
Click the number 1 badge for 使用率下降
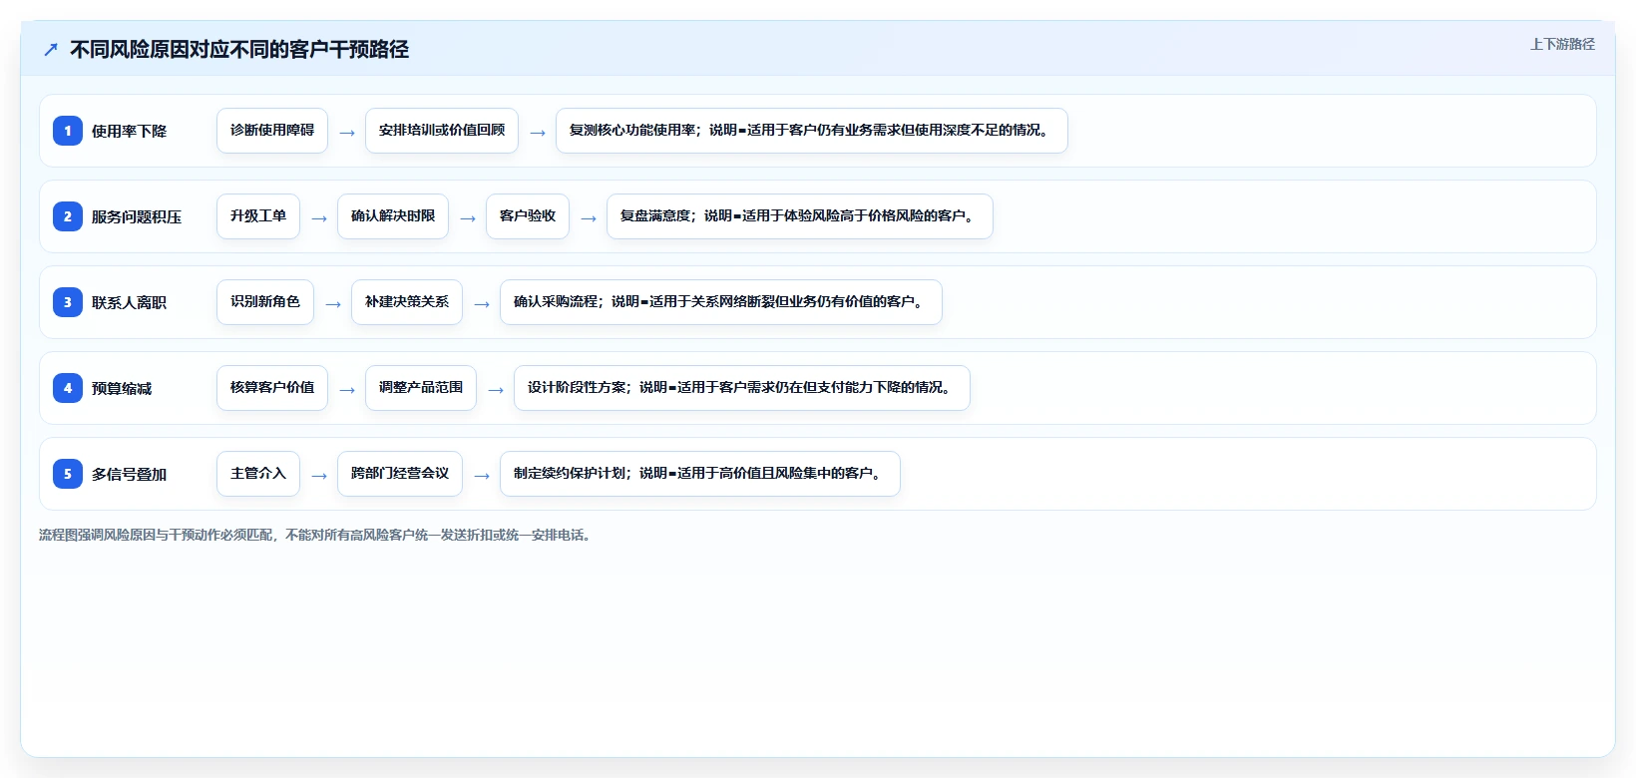(x=68, y=131)
